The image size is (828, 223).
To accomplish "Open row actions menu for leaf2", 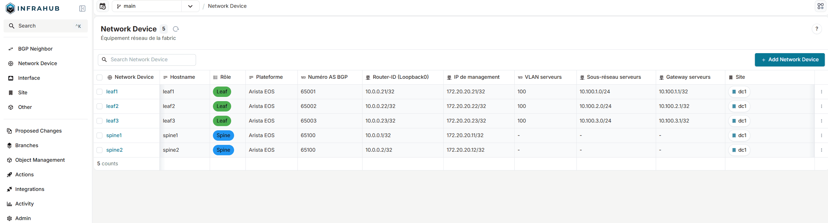I will coord(821,106).
